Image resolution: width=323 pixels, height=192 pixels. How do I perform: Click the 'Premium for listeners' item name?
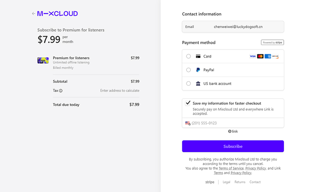click(x=71, y=58)
